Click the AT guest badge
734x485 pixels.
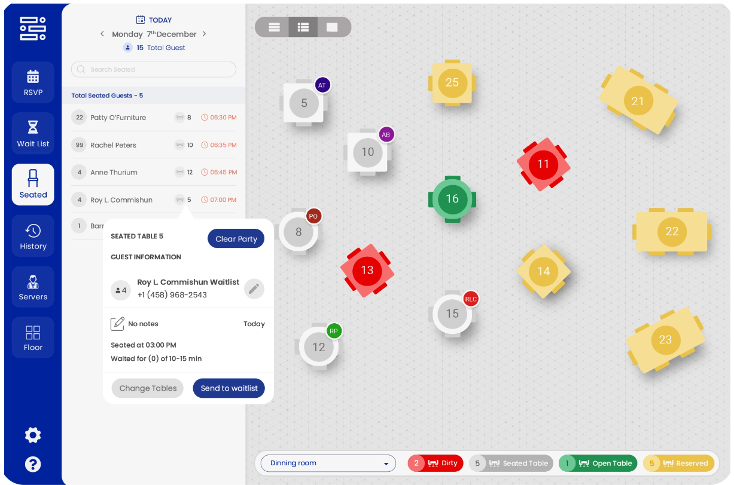(x=322, y=85)
